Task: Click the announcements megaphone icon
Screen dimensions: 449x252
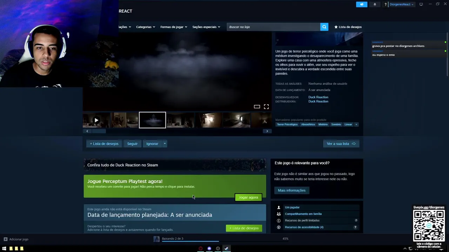Action: click(x=362, y=4)
